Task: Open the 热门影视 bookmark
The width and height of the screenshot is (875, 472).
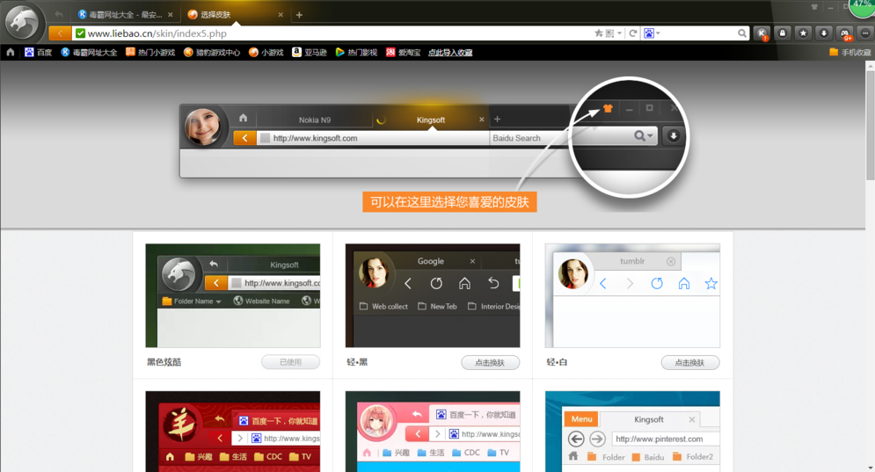Action: (356, 53)
